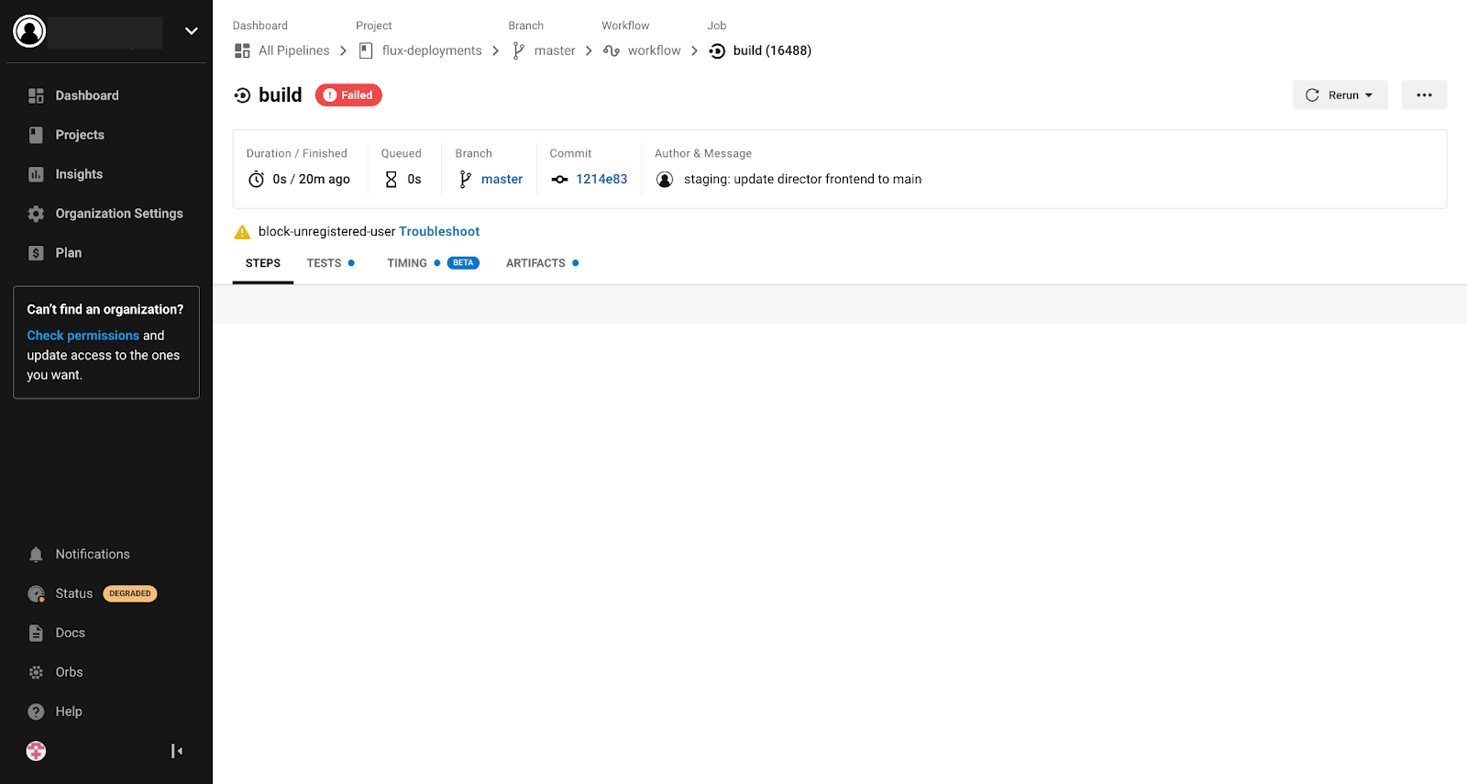
Task: Click Check permissions link
Action: (x=83, y=336)
